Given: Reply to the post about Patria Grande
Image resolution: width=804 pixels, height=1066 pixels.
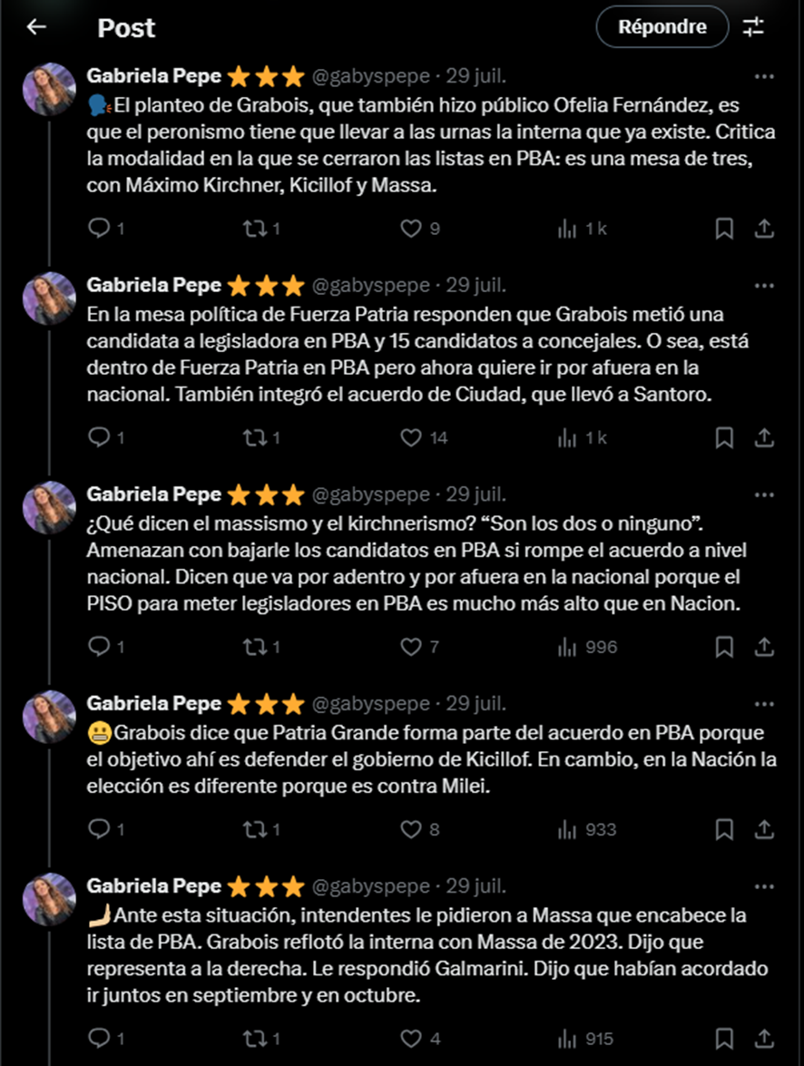Looking at the screenshot, I should (98, 829).
